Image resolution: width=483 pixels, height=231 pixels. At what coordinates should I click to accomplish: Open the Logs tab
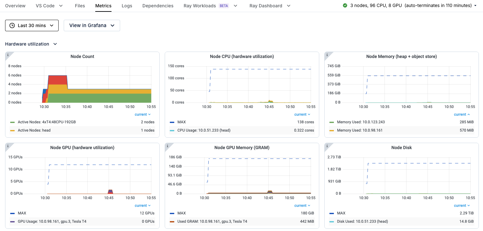127,6
